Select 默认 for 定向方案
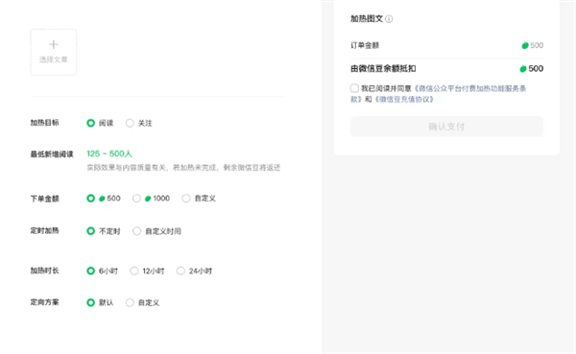 click(x=91, y=302)
